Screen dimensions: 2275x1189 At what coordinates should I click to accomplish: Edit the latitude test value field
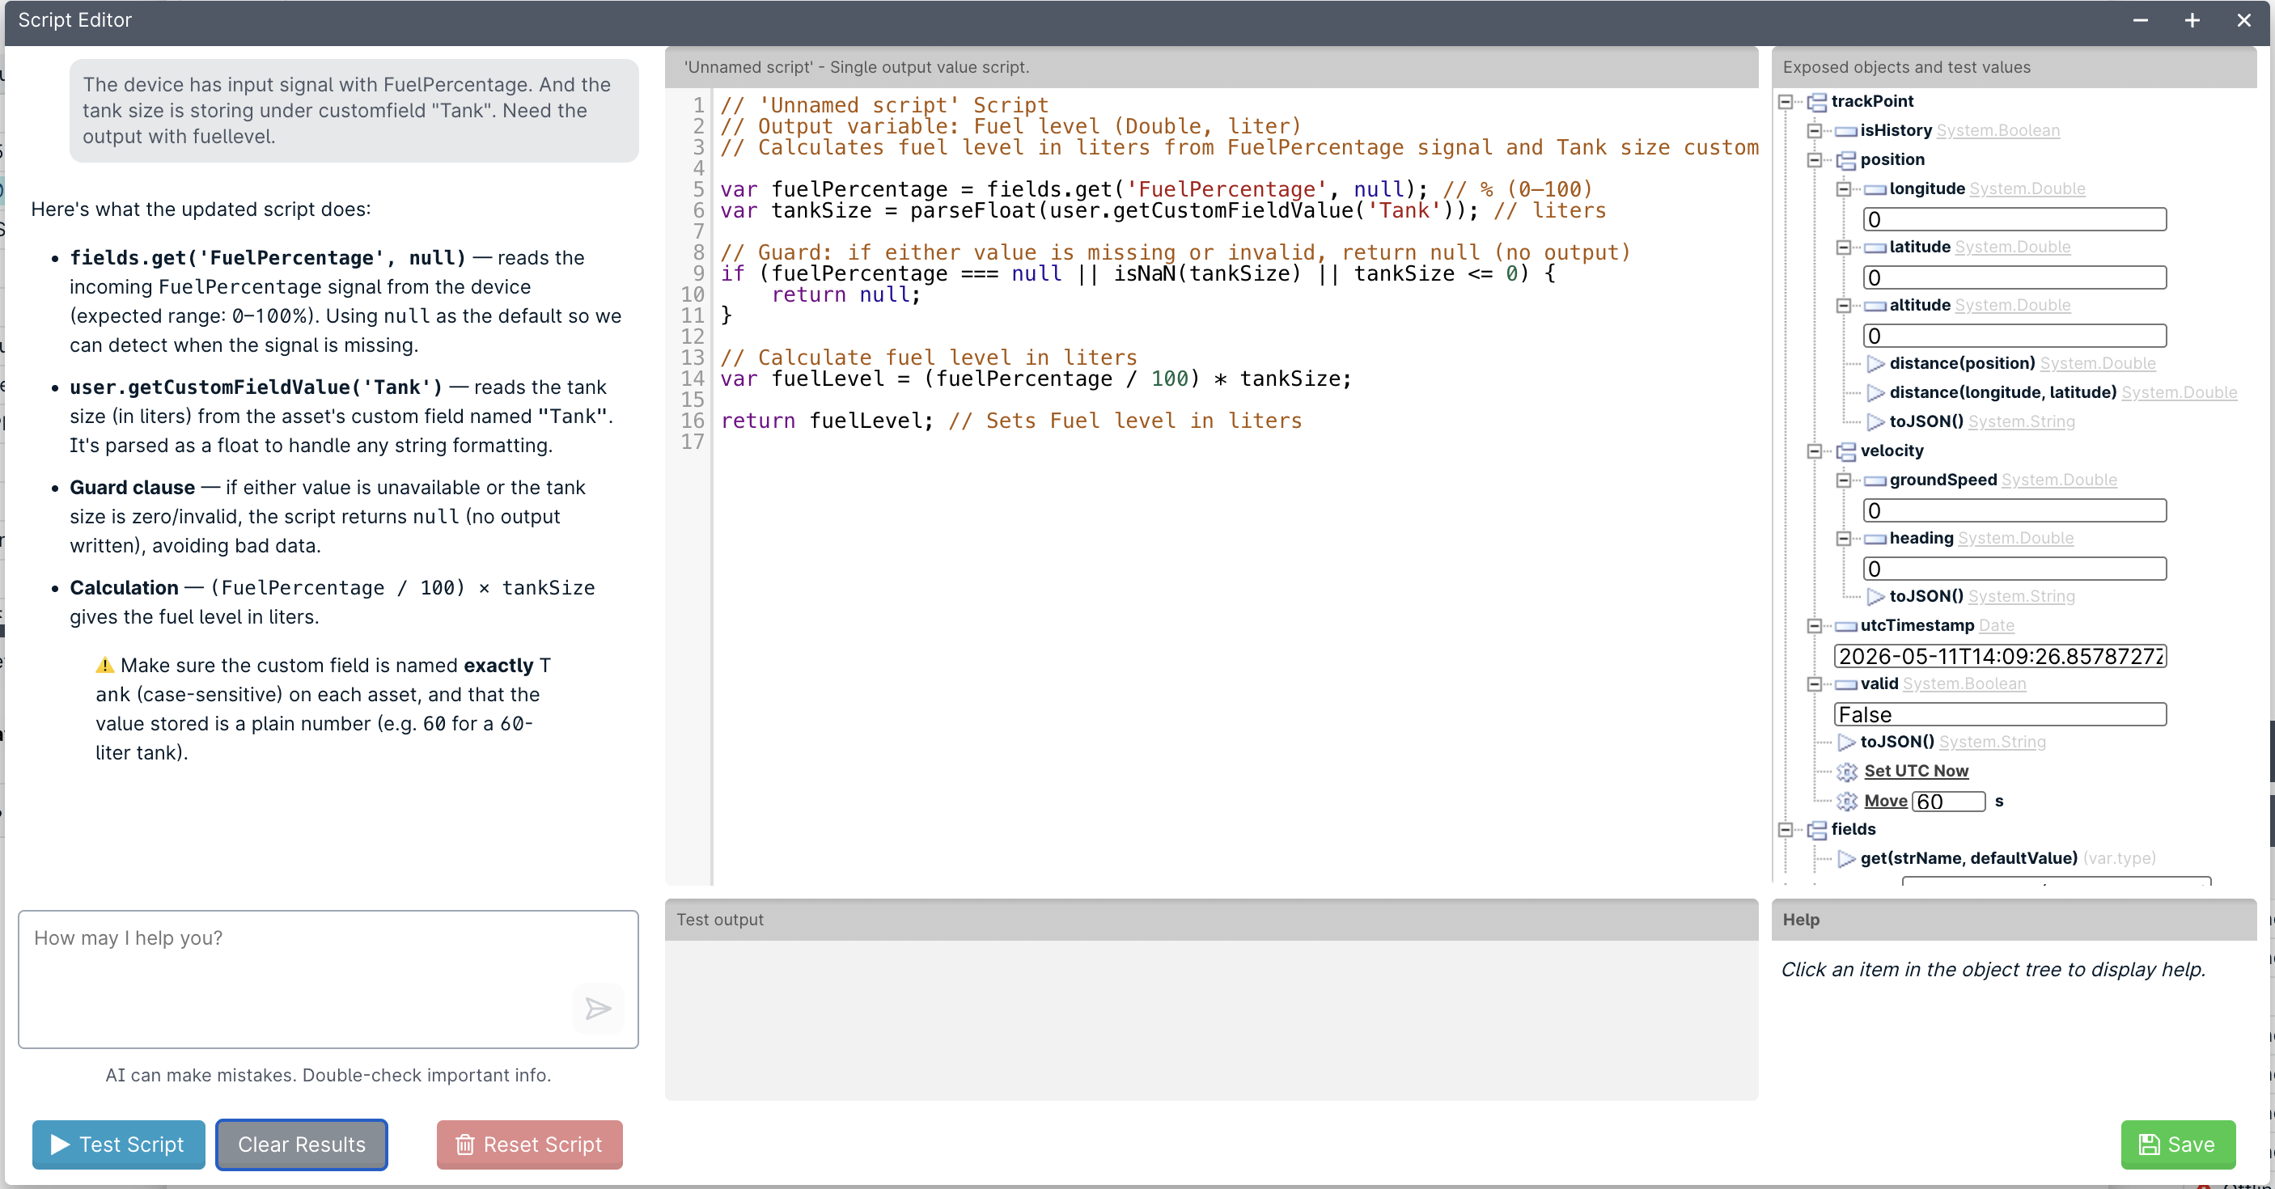tap(2014, 277)
